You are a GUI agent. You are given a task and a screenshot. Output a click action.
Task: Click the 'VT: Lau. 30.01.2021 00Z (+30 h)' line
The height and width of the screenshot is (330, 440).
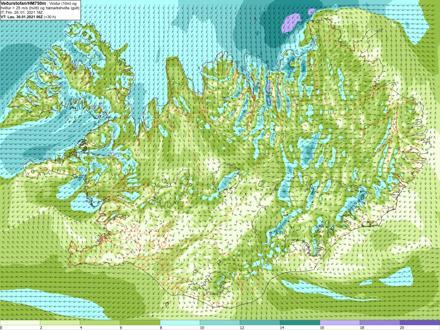(28, 17)
